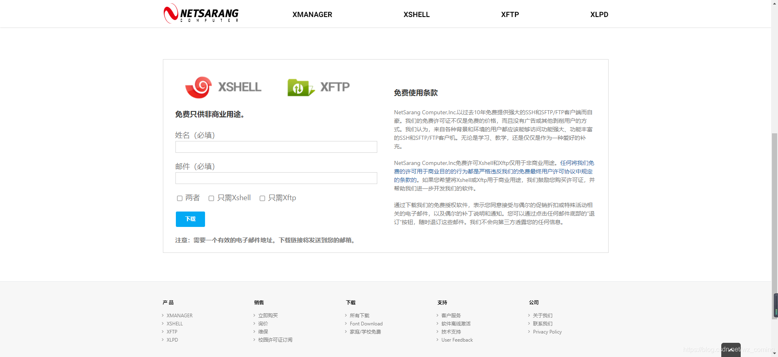Open the Privacy Policy footer link

(547, 331)
